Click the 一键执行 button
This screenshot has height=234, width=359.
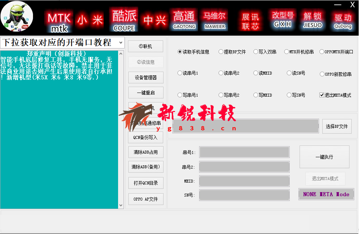325,157
